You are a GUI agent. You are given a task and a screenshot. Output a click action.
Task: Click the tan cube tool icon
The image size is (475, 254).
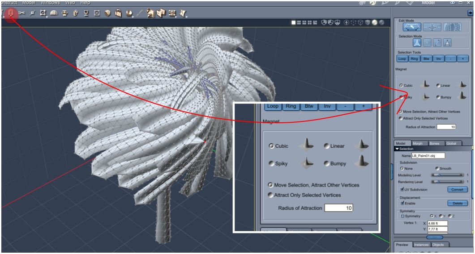pos(108,13)
